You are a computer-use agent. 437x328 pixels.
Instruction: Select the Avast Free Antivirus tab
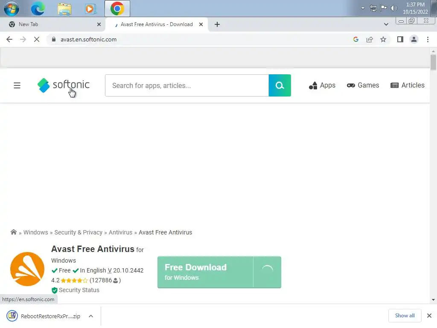click(156, 24)
